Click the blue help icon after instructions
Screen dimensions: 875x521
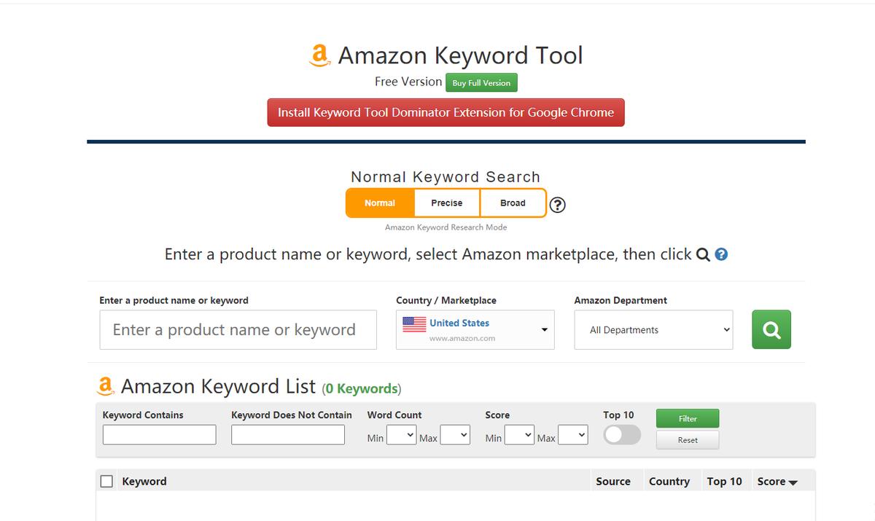click(722, 254)
